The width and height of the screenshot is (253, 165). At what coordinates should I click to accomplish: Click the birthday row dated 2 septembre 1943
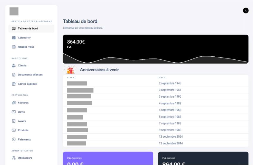point(155,83)
